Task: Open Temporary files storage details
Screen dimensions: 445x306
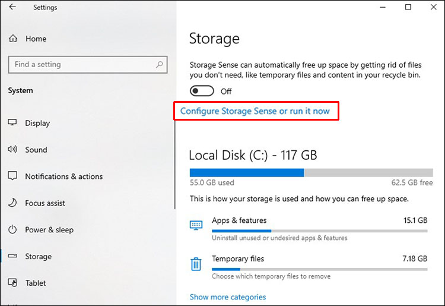Action: coord(238,259)
